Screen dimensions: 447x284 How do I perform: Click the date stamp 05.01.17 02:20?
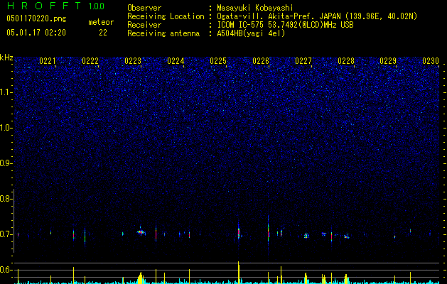pos(36,33)
